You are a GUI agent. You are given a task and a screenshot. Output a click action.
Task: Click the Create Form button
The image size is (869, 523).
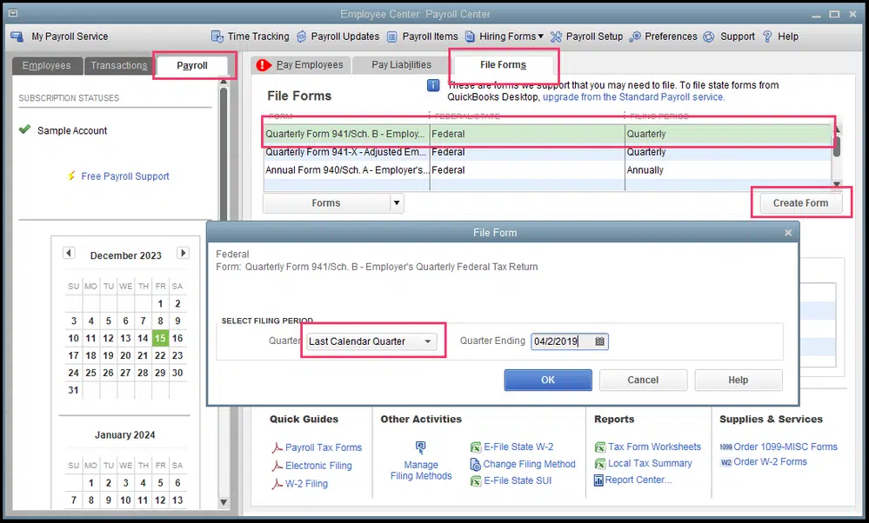pos(800,203)
